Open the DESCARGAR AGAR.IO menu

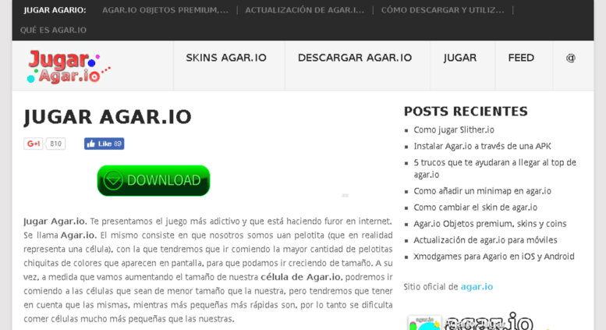tap(355, 58)
